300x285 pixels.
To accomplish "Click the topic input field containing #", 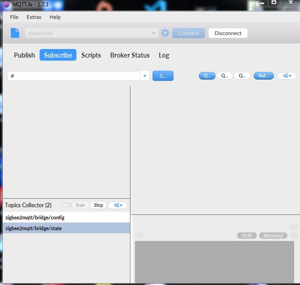I will [x=74, y=76].
